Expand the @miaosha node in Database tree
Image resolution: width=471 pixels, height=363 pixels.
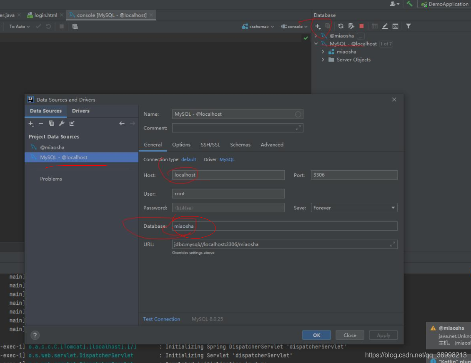coord(316,36)
